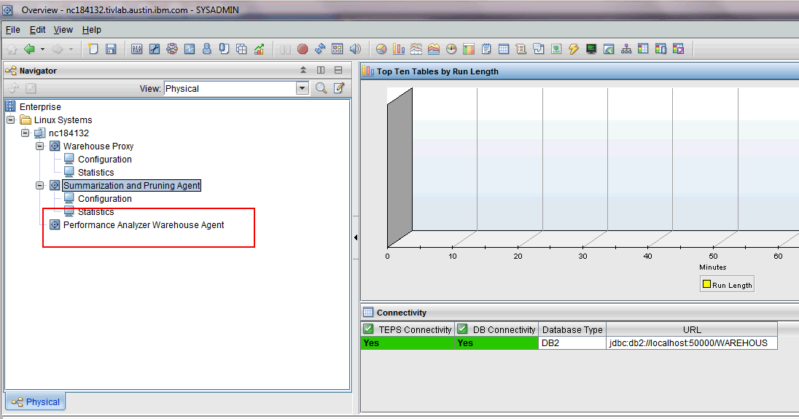Open the back history dropdown arrow
Screen dimensions: 799x419
coord(42,49)
